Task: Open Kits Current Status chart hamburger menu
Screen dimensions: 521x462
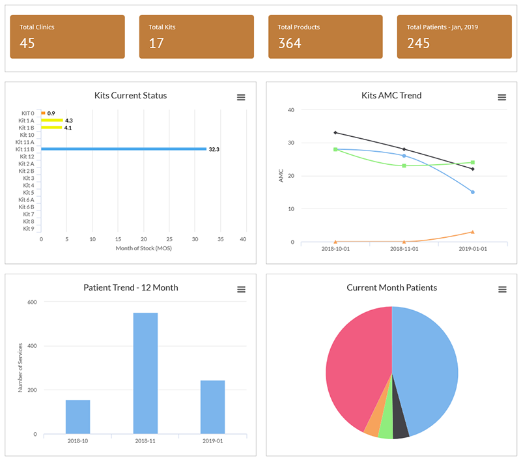Action: point(241,97)
